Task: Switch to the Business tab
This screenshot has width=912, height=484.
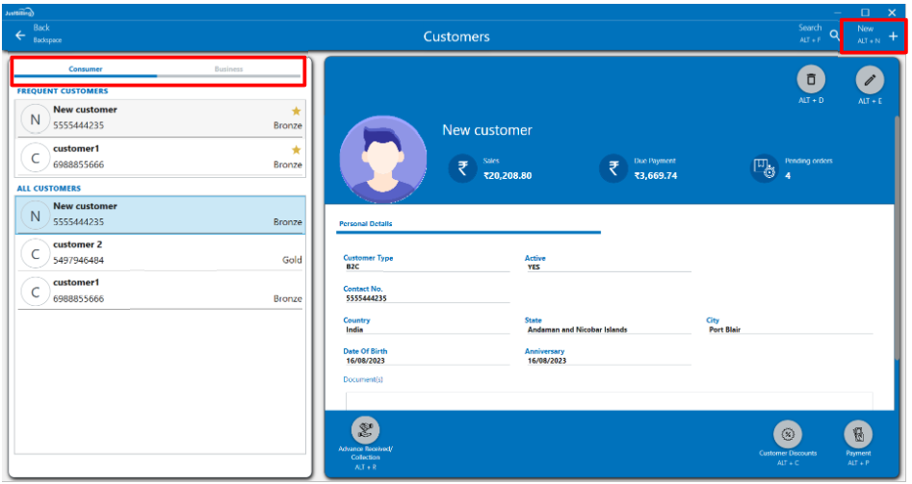Action: coord(229,69)
